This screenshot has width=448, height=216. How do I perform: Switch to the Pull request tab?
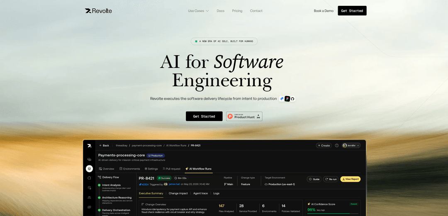tap(171, 169)
